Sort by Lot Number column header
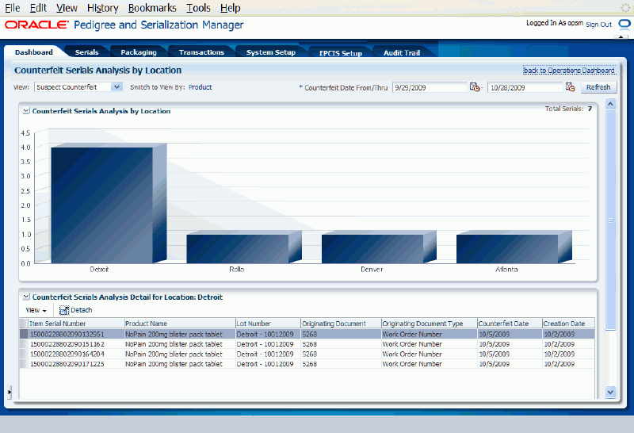The image size is (634, 433). click(268, 324)
